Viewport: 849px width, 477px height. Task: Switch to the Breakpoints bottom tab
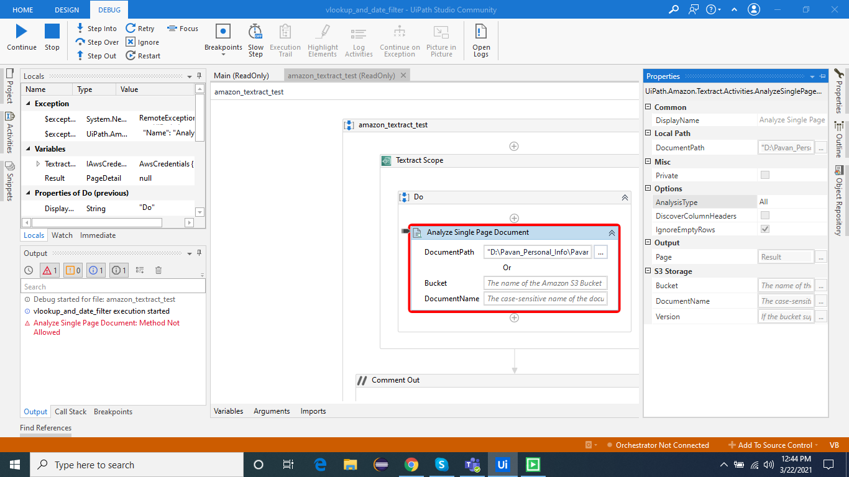113,412
